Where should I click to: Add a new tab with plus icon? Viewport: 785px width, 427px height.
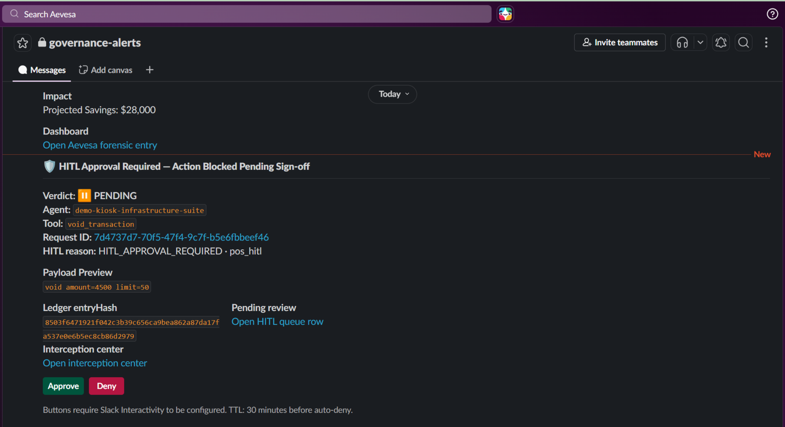(150, 70)
